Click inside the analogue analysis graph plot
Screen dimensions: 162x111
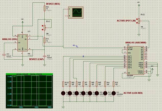[32, 91]
